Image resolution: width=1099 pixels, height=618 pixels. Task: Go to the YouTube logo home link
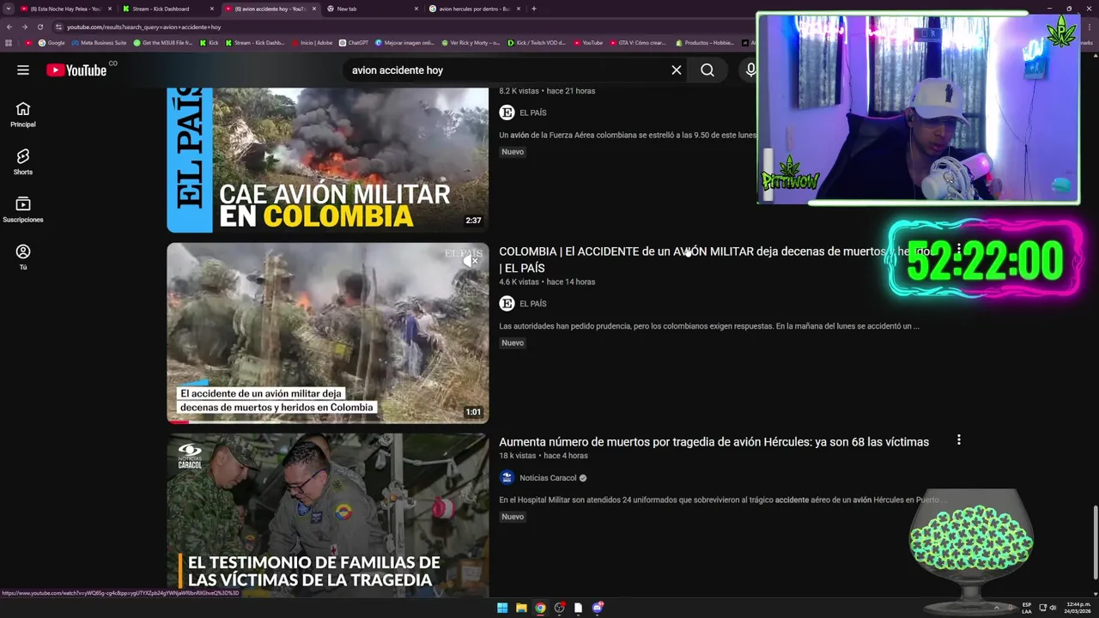(76, 70)
